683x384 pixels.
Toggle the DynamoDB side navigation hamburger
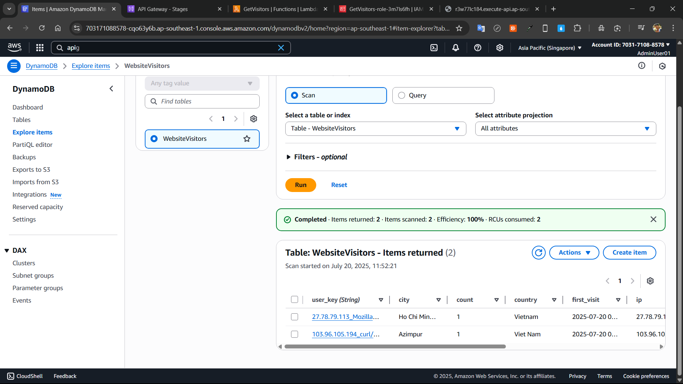(x=14, y=66)
